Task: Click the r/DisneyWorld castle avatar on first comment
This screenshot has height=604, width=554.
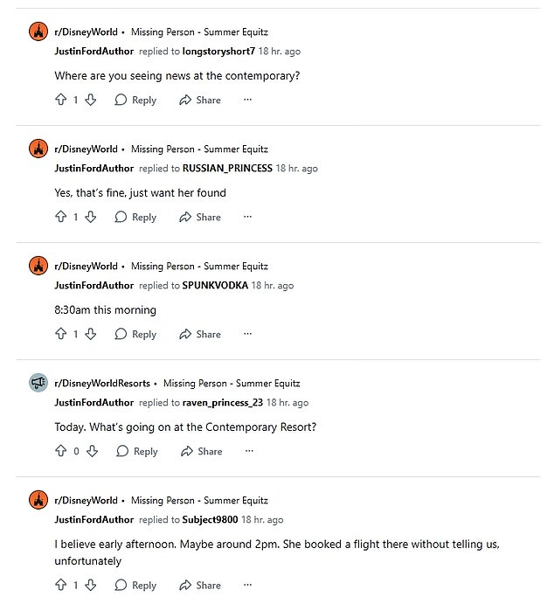Action: [x=38, y=31]
